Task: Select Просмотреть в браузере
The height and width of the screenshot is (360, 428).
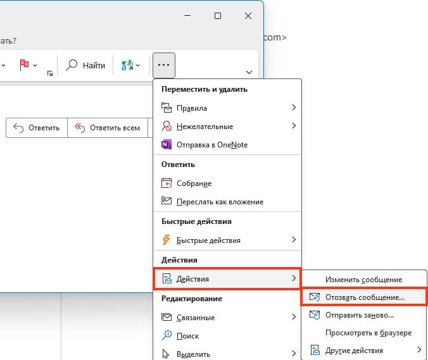Action: click(364, 333)
